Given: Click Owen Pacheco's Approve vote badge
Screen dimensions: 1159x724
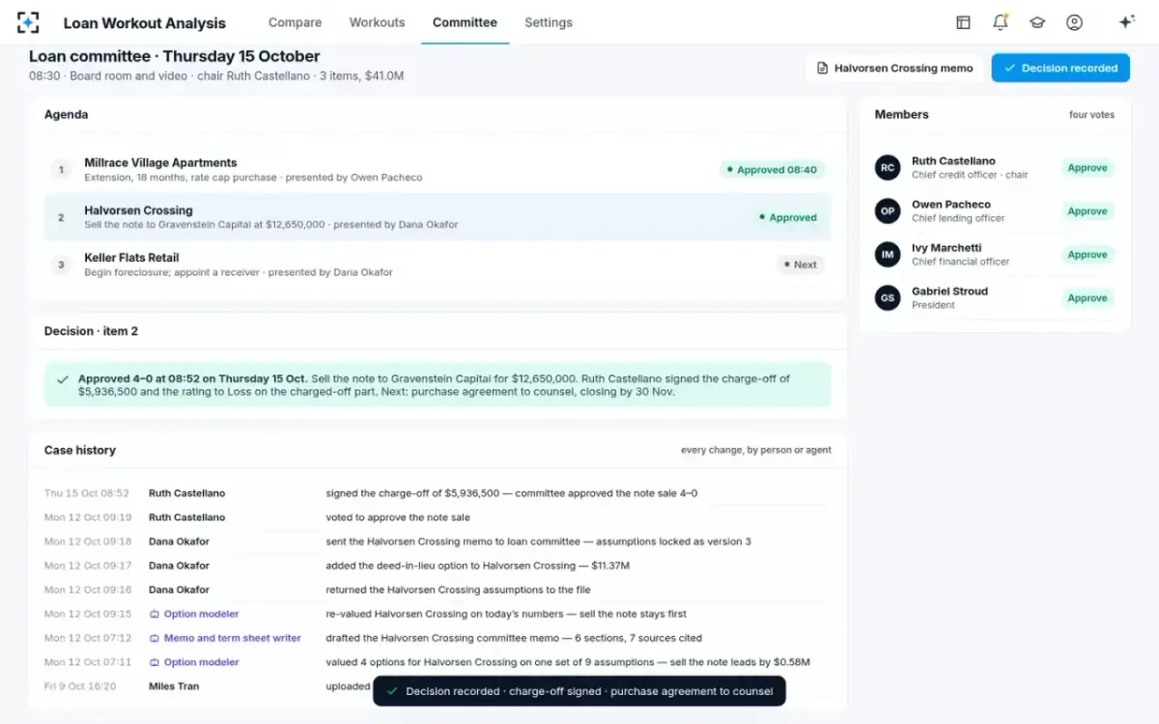Looking at the screenshot, I should tap(1088, 211).
